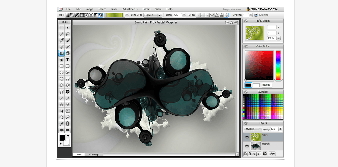Select the rectangle shape tool
This screenshot has width=338, height=167.
pos(62,66)
